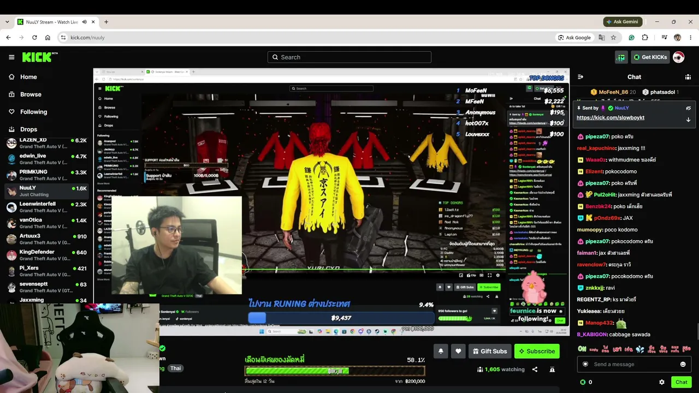
Task: Click MoFeeN_86 top gifter name
Action: (x=613, y=92)
